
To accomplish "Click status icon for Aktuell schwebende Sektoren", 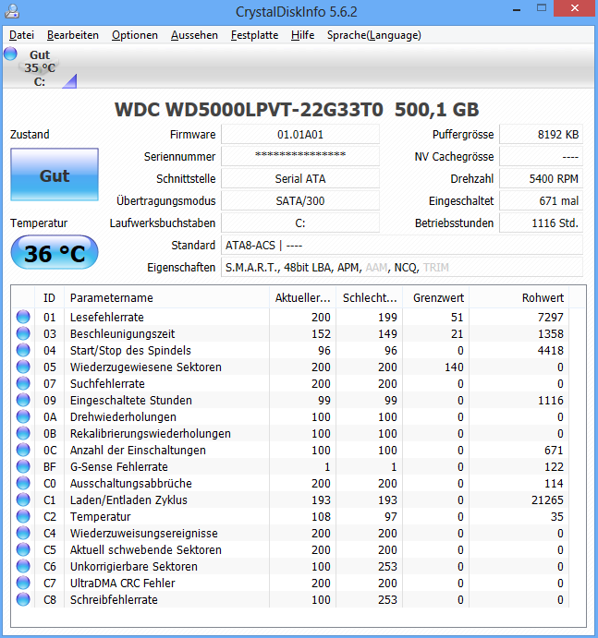I will 23,550.
